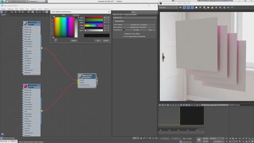Toggle monochrome mode in frame buffer
254x143 pixels.
(200, 8)
